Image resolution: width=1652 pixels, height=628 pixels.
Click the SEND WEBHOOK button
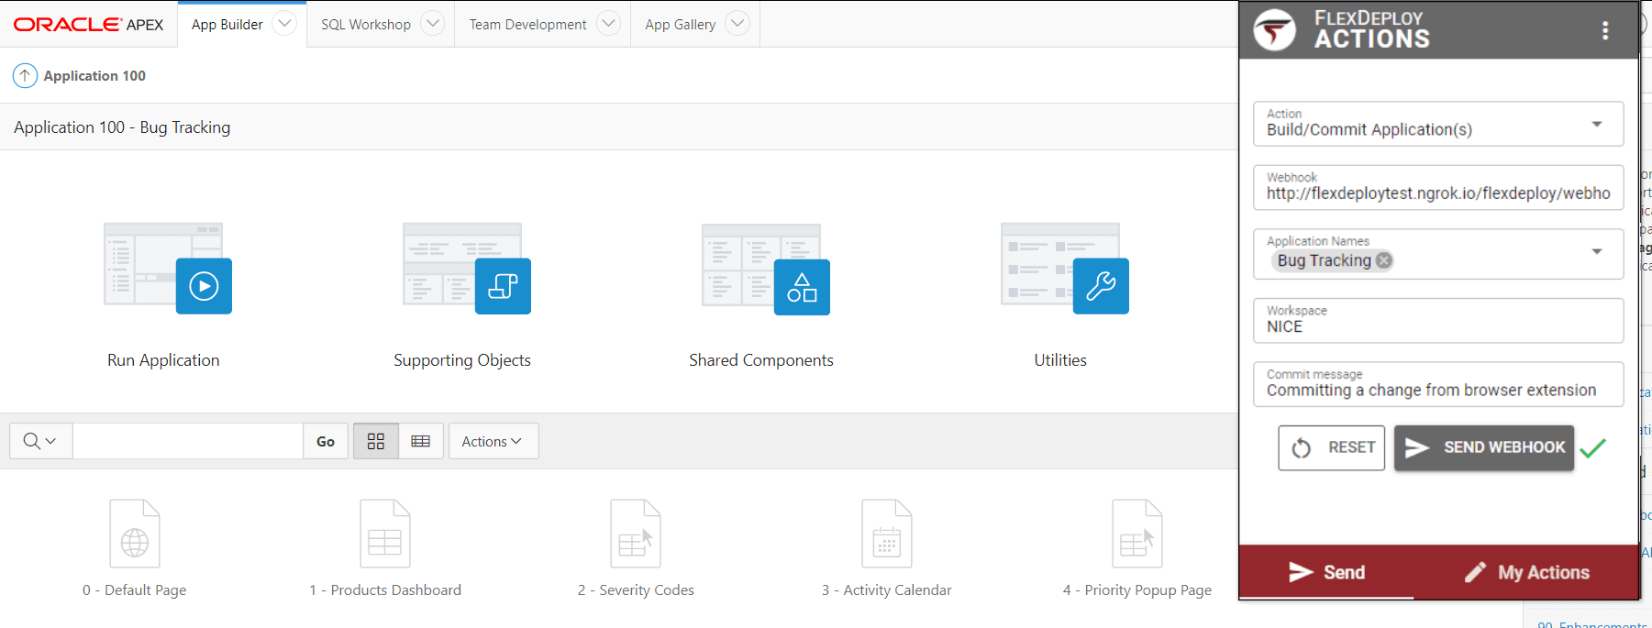(1484, 447)
